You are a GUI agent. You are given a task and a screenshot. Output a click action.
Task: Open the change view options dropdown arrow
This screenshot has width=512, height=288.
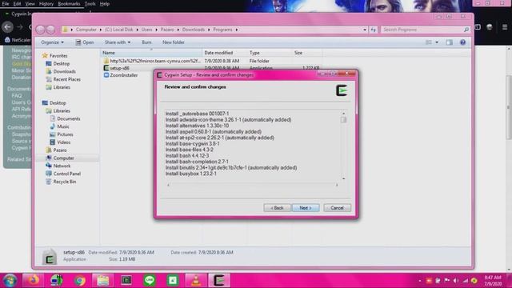tap(437, 42)
